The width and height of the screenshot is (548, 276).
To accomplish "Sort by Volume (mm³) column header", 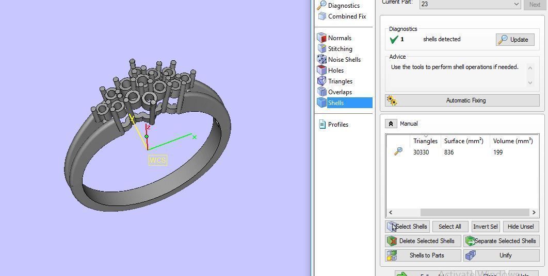I will tap(513, 141).
